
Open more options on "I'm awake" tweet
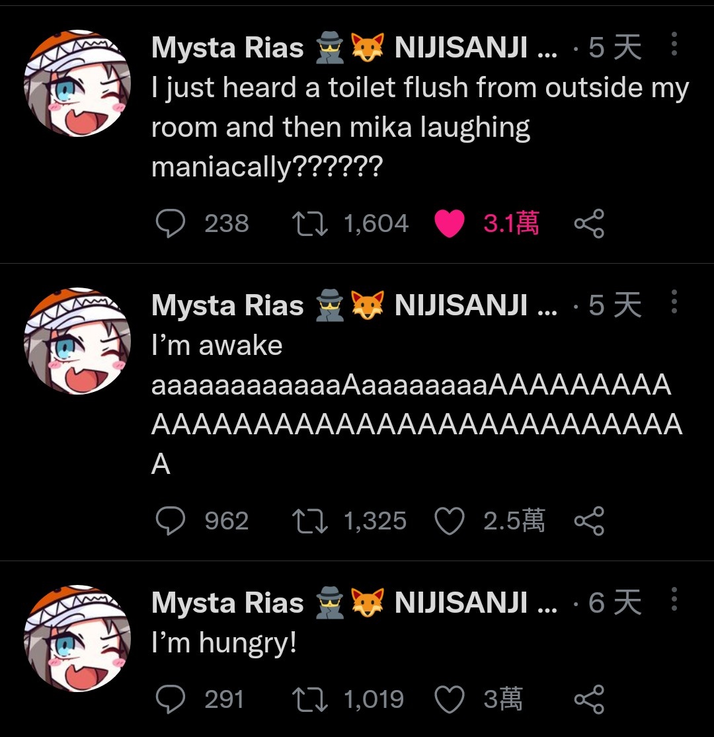(x=674, y=302)
